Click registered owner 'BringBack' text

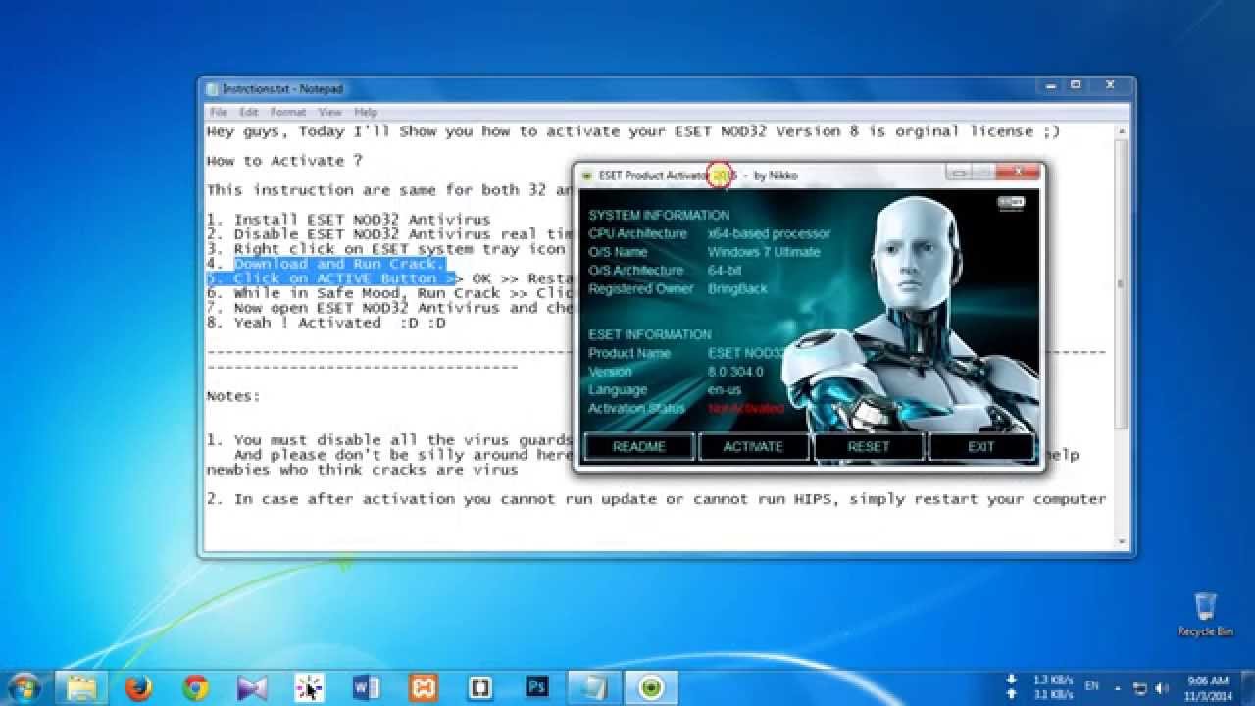point(737,289)
